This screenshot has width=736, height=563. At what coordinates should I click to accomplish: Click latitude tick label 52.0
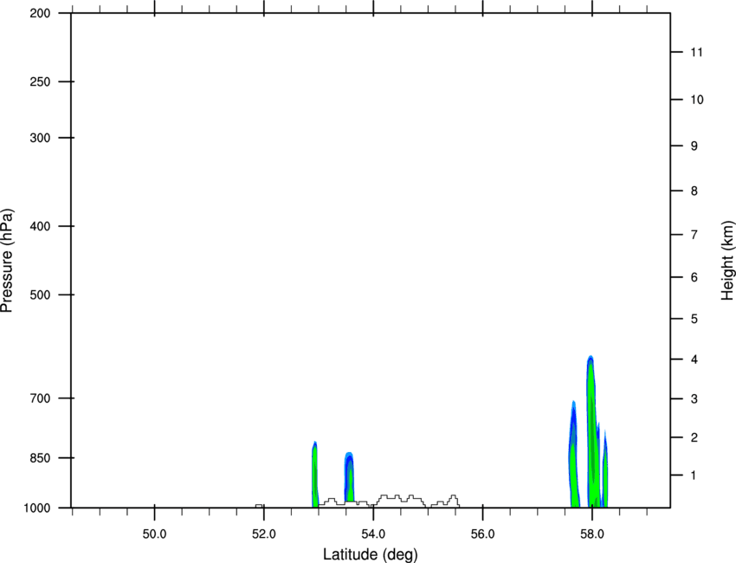tap(264, 534)
